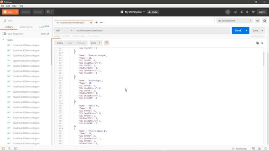Toggle the Save Responses switch

pos(4,34)
